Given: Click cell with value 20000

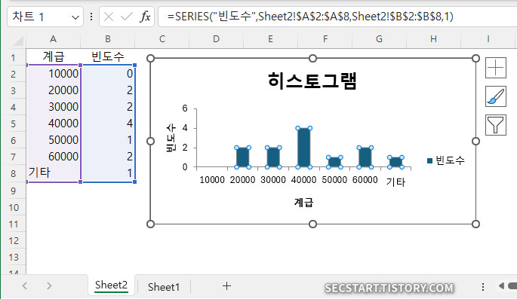Looking at the screenshot, I should click(53, 90).
